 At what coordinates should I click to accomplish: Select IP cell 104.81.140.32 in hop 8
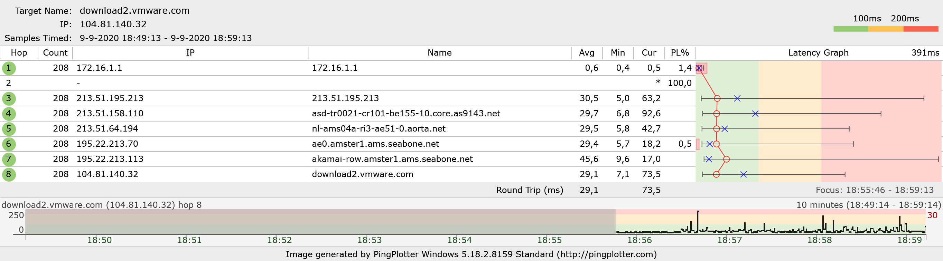[107, 174]
